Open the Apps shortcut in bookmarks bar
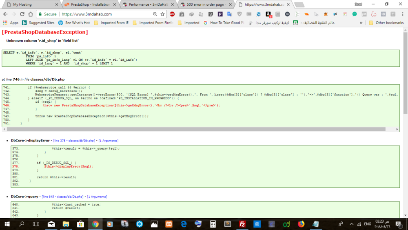The height and width of the screenshot is (230, 408). (x=11, y=23)
